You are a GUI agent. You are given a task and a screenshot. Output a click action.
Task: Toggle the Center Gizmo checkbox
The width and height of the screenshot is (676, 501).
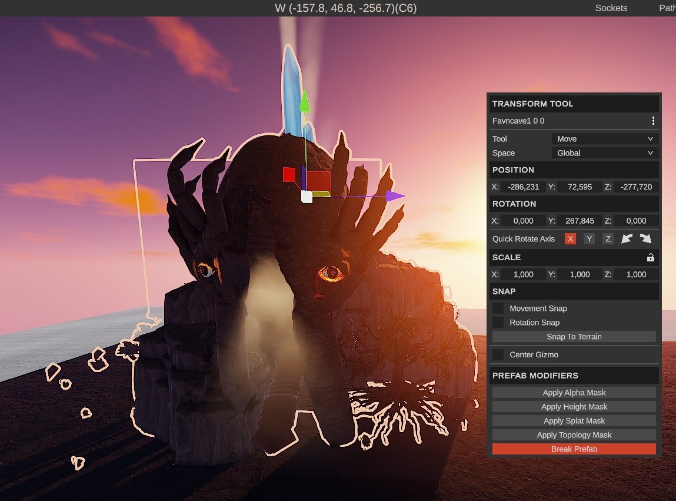tap(498, 354)
